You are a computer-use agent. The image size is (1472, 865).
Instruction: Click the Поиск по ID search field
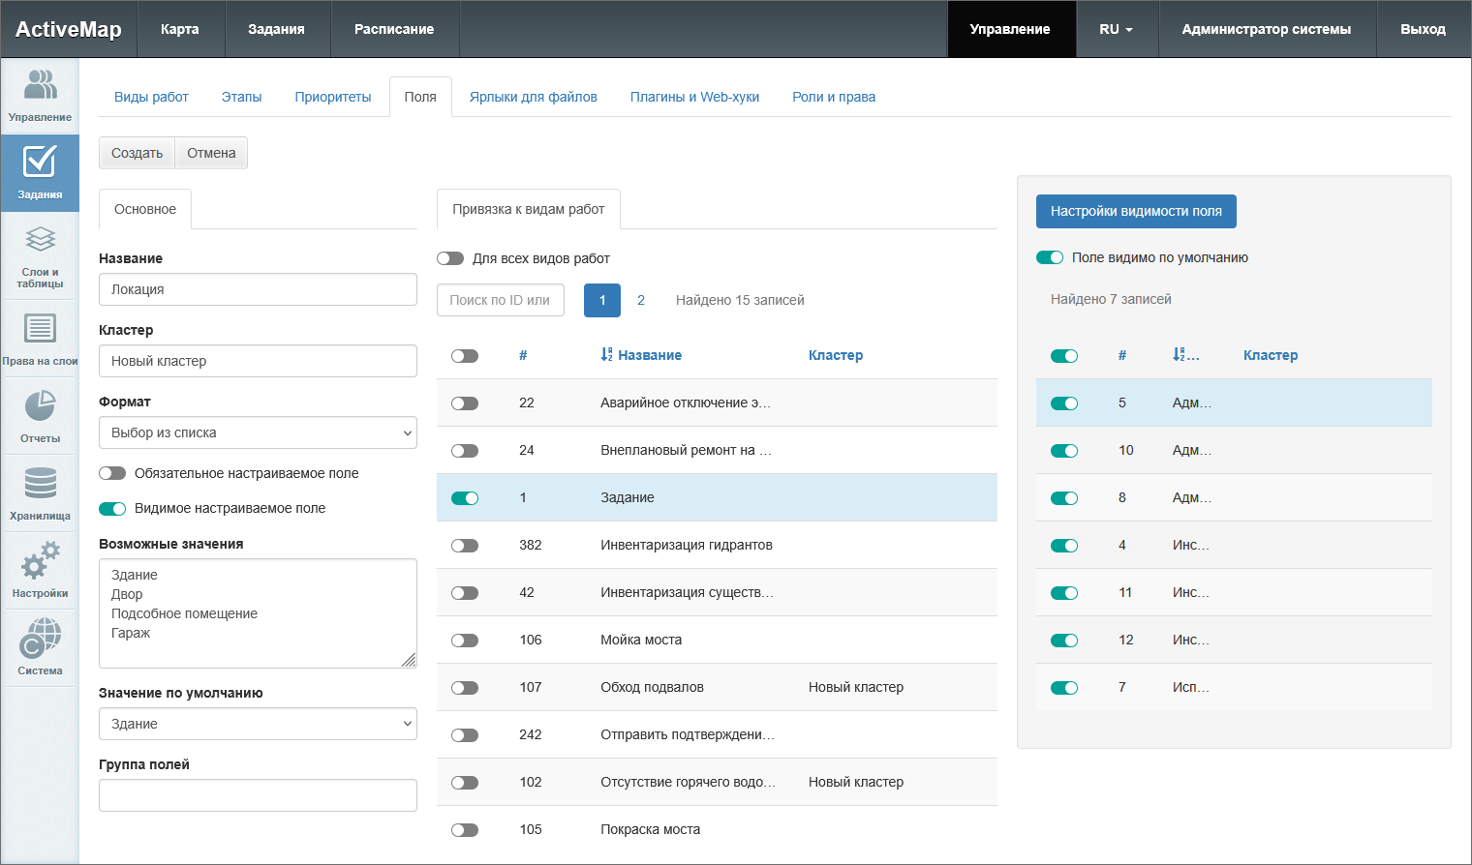point(500,300)
